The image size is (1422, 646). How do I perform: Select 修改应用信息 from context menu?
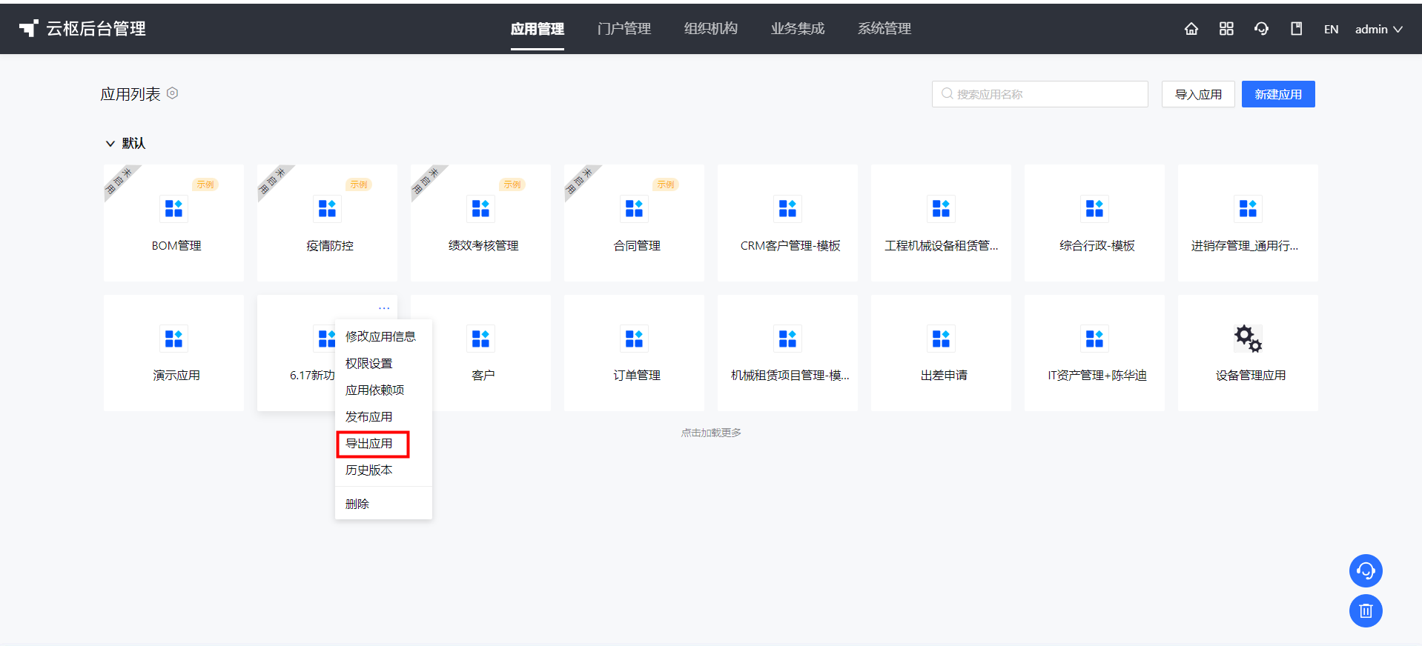coord(383,336)
